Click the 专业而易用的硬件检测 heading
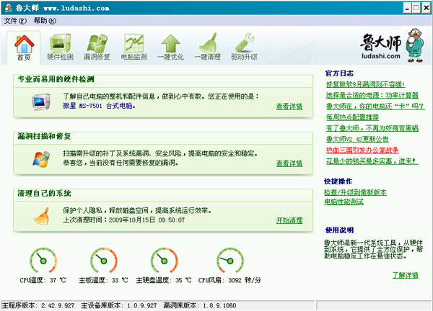This screenshot has width=433, height=311. point(56,79)
